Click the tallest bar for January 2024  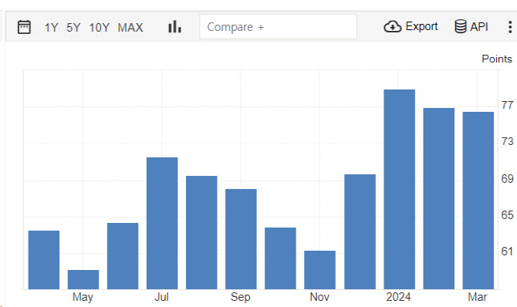(x=399, y=189)
